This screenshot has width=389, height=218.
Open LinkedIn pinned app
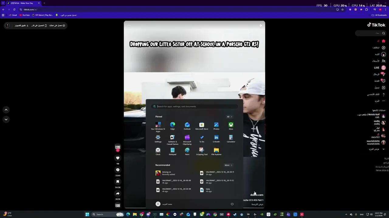click(216, 139)
